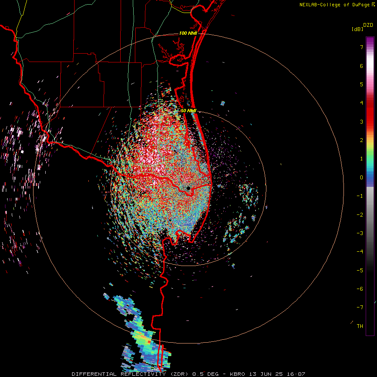Screen dimensions: 377x377
Task: Click the -2 value on the color scale
Action: click(x=360, y=215)
